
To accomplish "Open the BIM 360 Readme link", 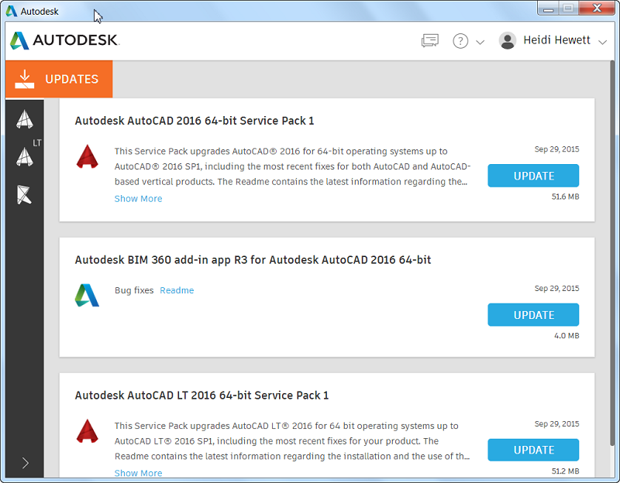I will (x=177, y=290).
